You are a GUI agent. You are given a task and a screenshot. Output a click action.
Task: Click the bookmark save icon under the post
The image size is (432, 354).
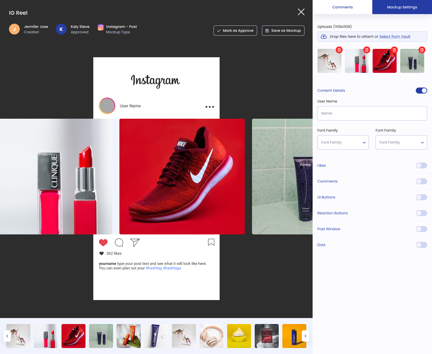211,242
